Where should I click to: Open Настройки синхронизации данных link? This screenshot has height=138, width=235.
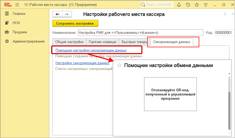(82, 63)
